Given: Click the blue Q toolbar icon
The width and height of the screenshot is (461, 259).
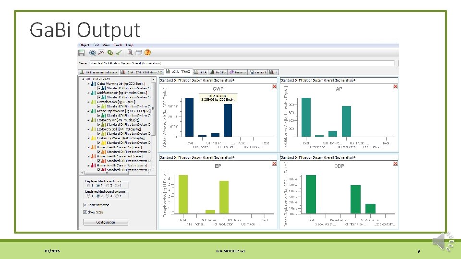Looking at the screenshot, I should coord(92,53).
